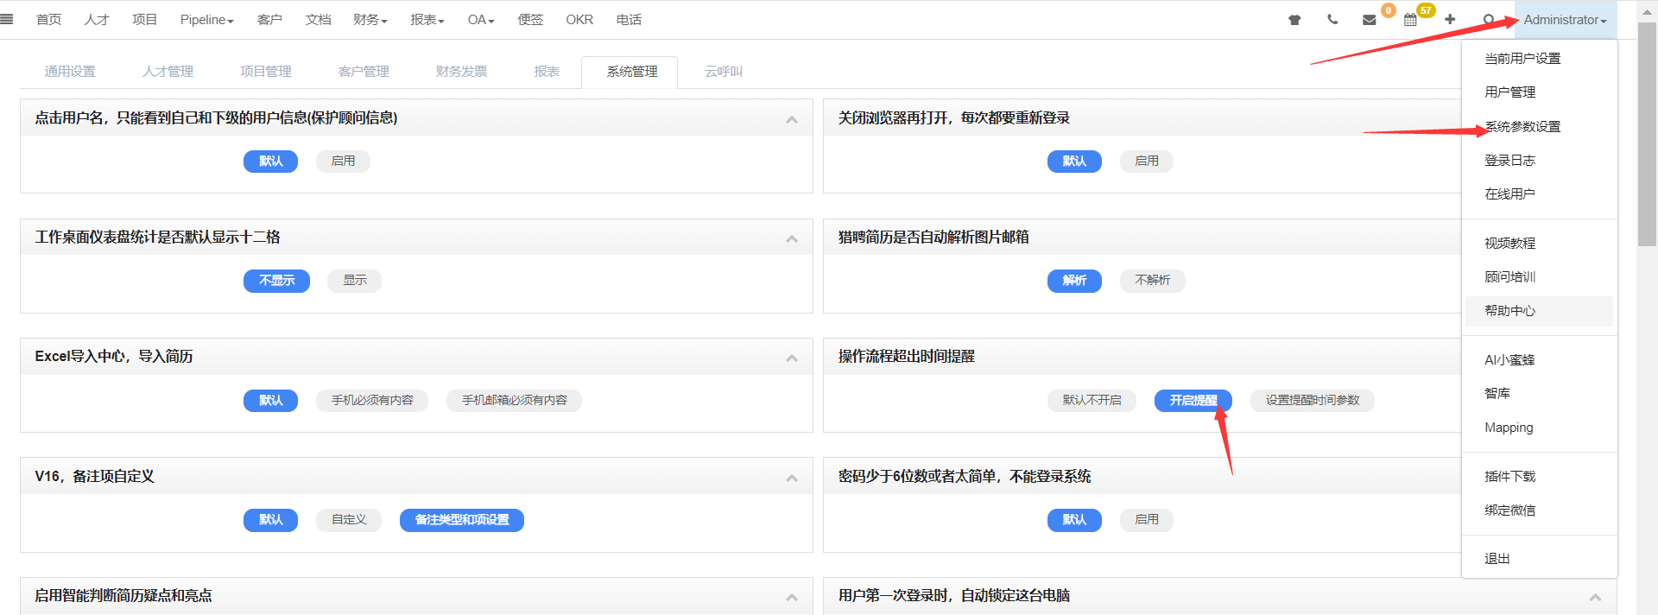Open the Pipeline dropdown menu
Screen dimensions: 1658x615
(x=207, y=20)
